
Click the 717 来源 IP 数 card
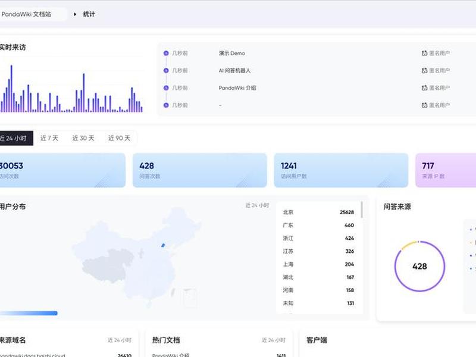[x=446, y=170]
